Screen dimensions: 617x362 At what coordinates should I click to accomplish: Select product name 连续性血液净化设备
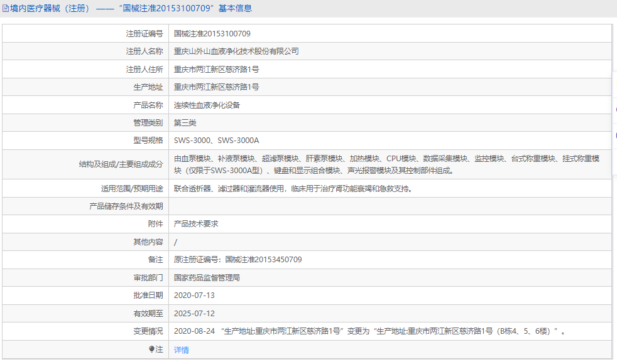click(207, 105)
